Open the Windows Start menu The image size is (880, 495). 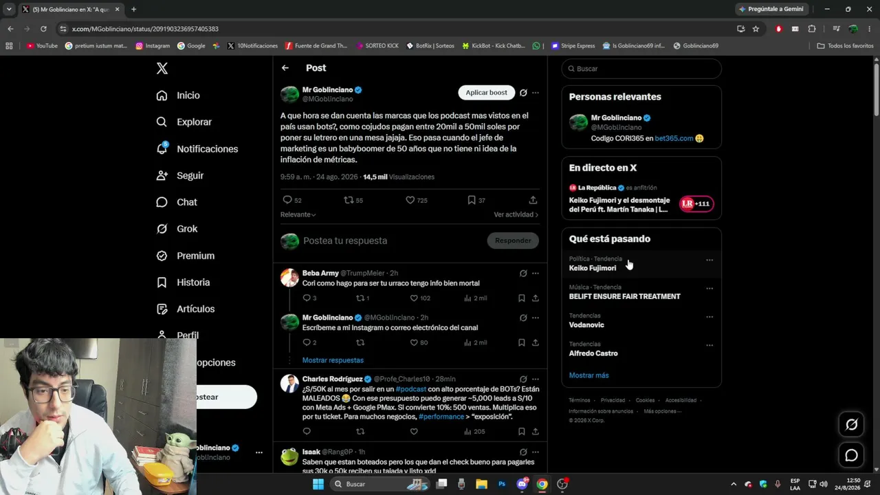pyautogui.click(x=318, y=484)
